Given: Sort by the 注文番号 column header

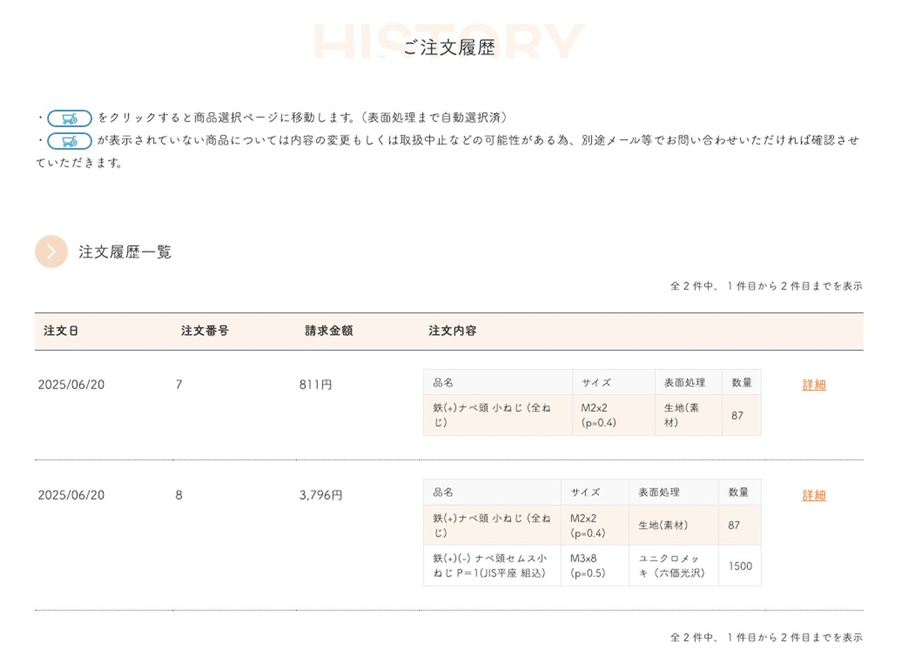Looking at the screenshot, I should click(204, 331).
